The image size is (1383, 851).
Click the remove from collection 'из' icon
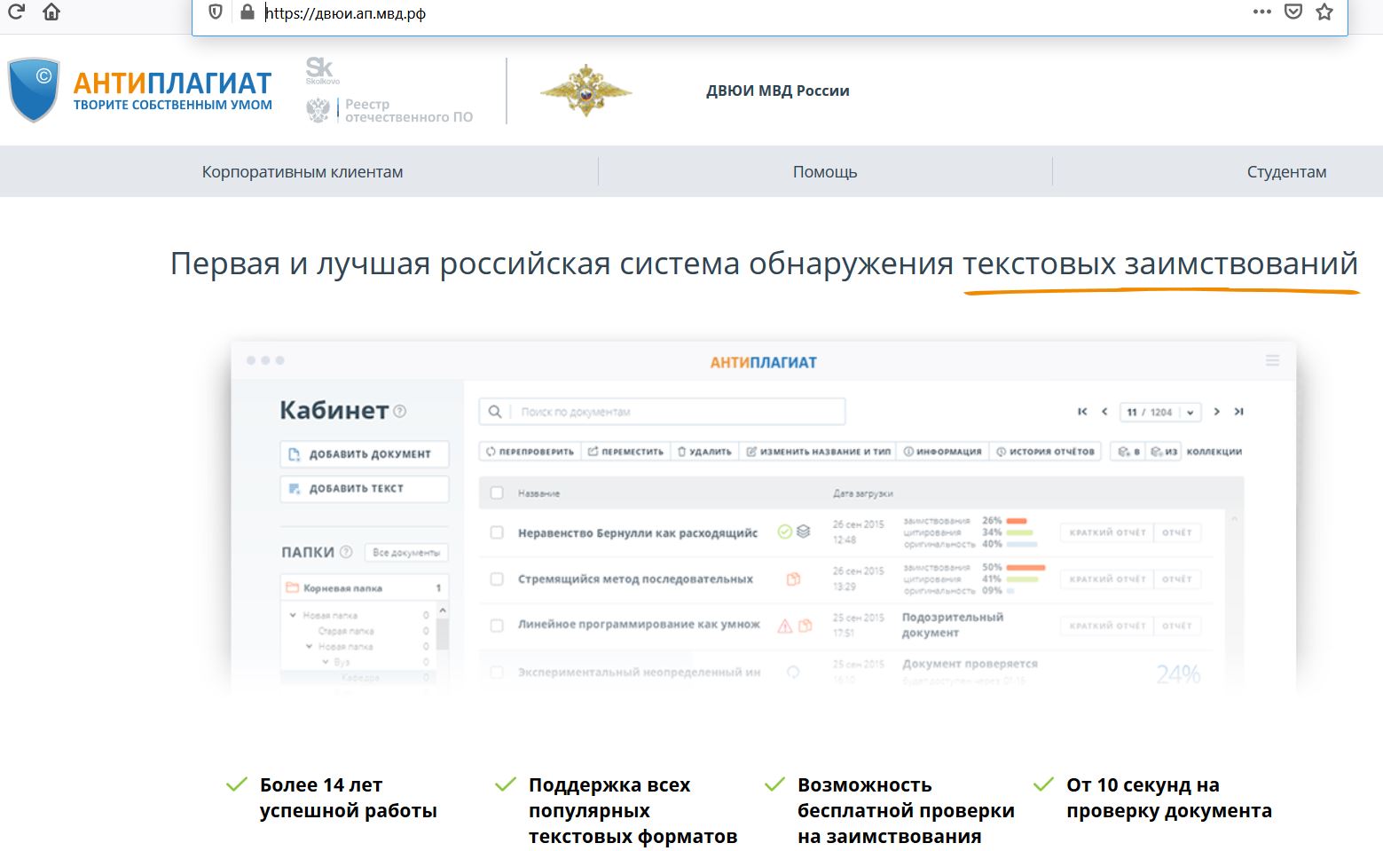[x=1164, y=452]
